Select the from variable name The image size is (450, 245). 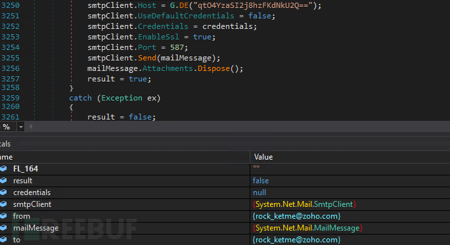(x=22, y=216)
